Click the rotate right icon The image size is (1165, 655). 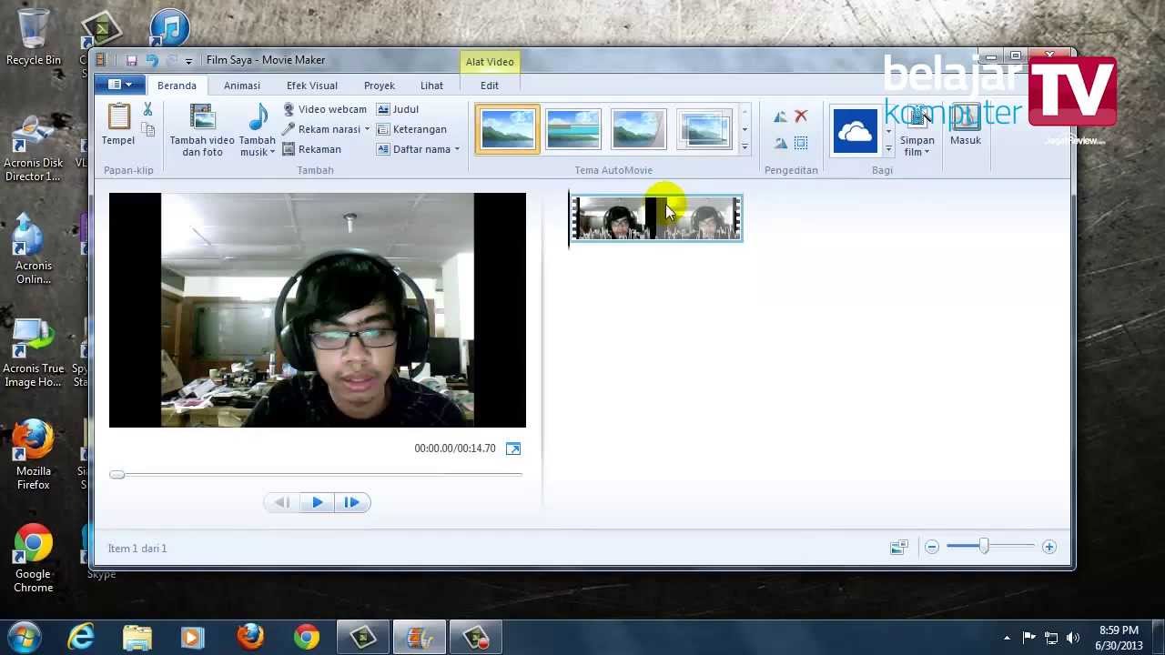[780, 143]
